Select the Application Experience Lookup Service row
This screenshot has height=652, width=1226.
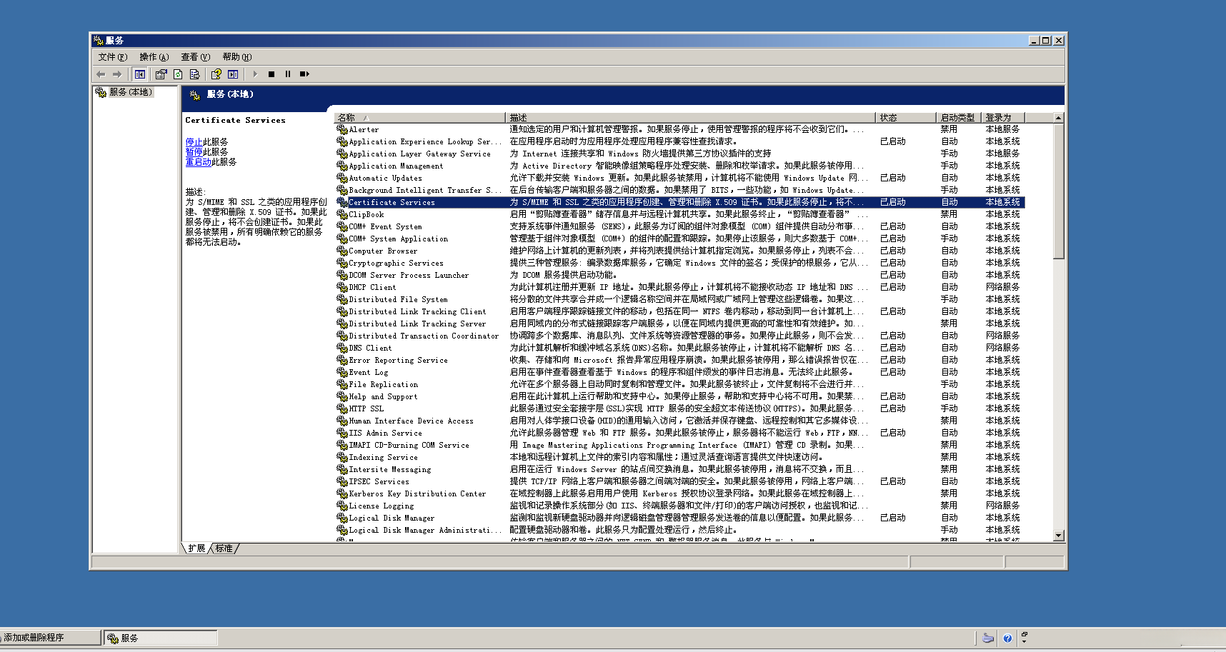(x=680, y=141)
